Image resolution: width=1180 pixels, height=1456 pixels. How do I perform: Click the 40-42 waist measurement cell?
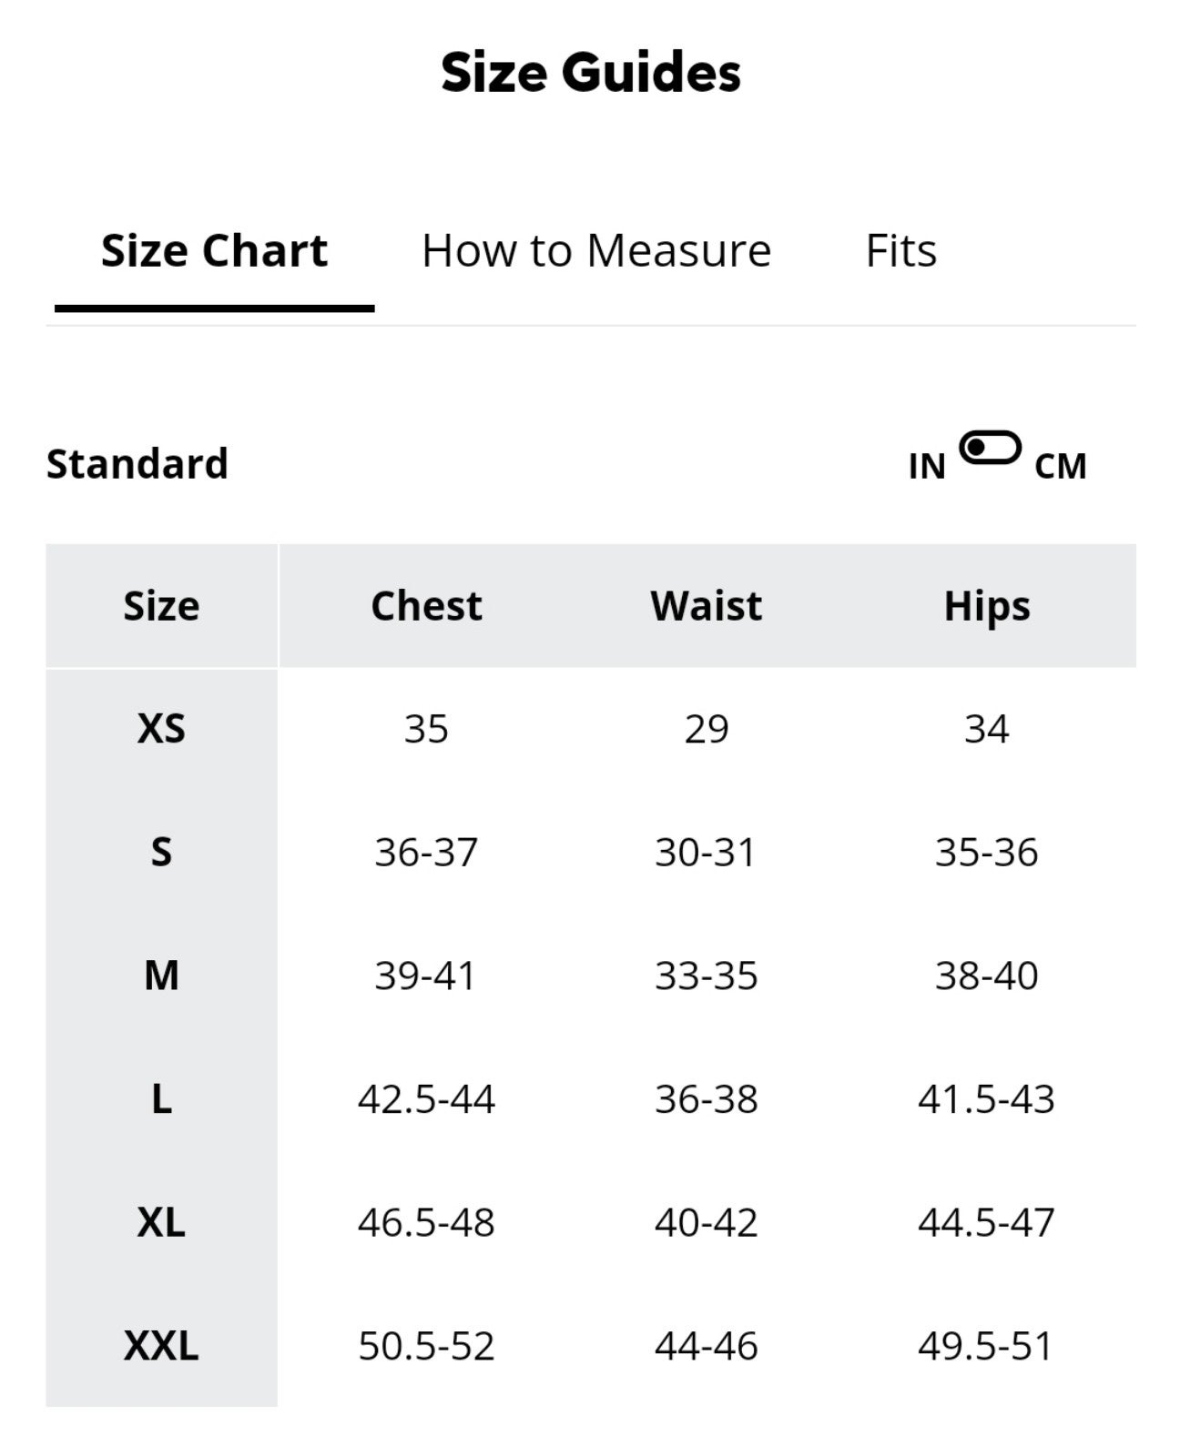point(706,1222)
